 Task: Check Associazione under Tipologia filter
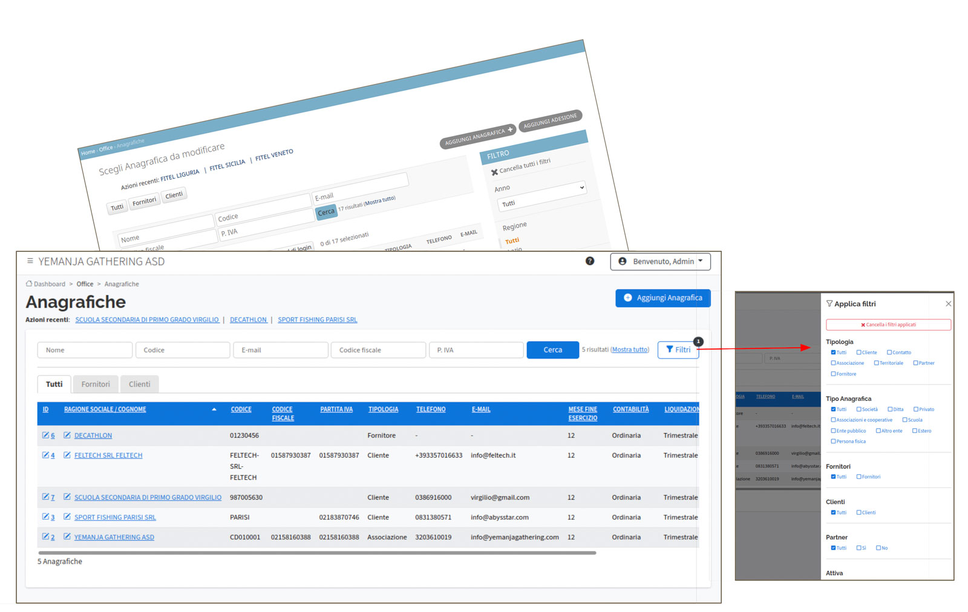[x=833, y=363]
